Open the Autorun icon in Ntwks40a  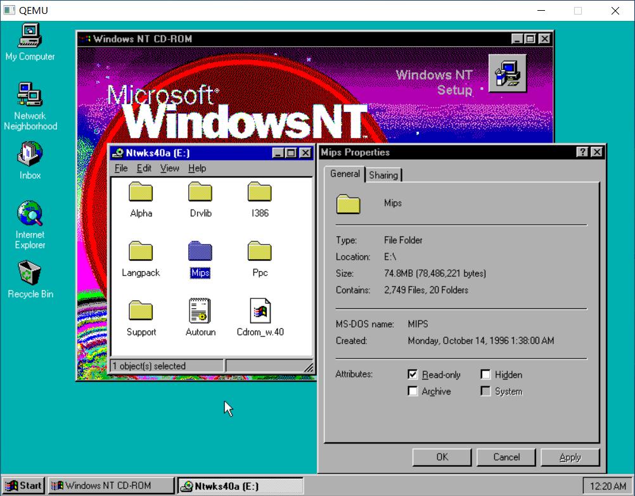point(200,311)
